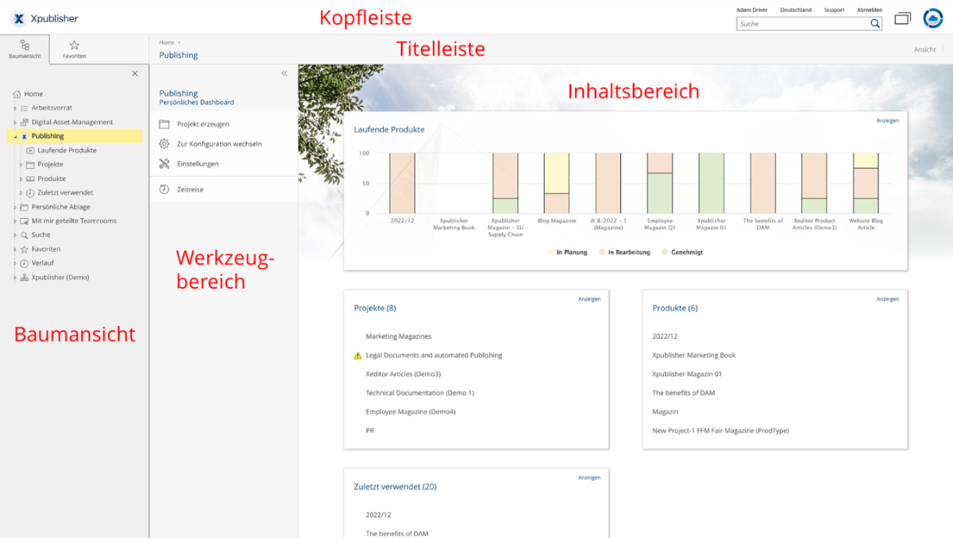Open Magazin product in Produkte list
This screenshot has height=538, width=953.
[666, 412]
